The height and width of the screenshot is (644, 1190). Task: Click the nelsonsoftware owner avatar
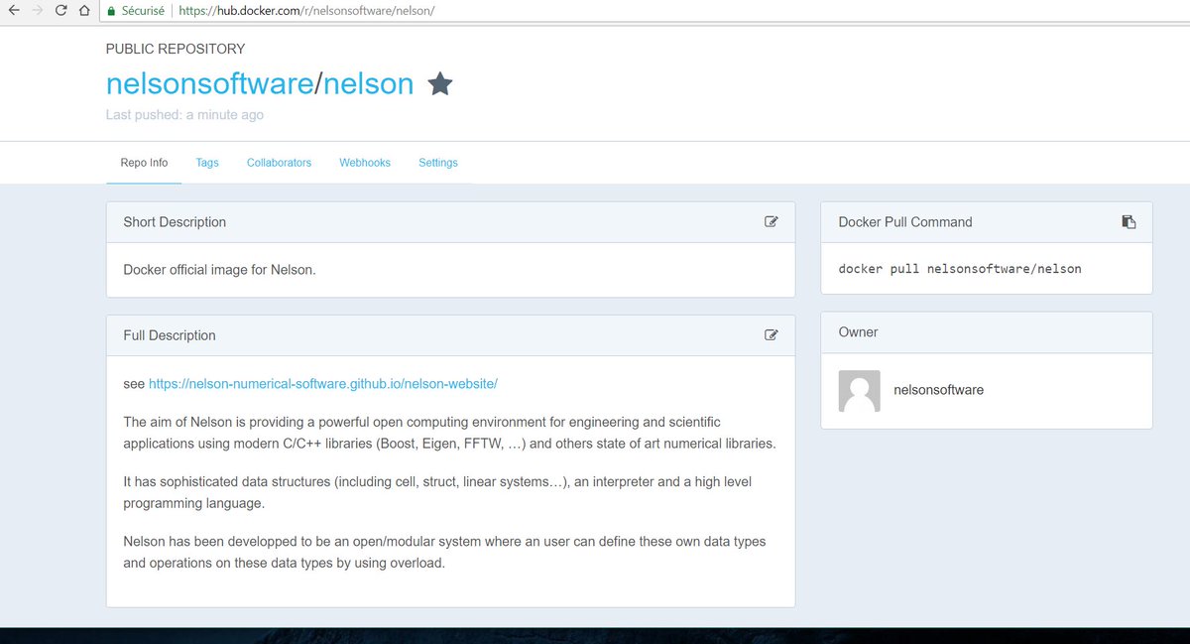859,391
